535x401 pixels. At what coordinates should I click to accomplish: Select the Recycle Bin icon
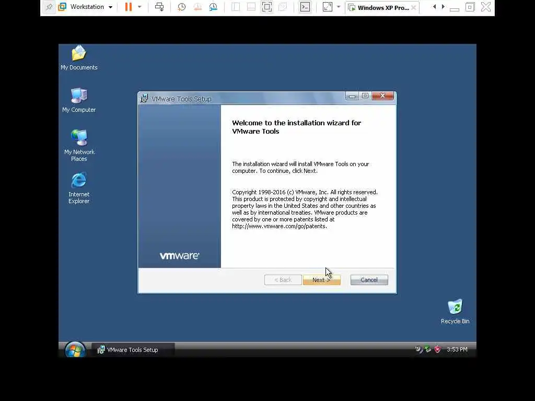pyautogui.click(x=455, y=311)
